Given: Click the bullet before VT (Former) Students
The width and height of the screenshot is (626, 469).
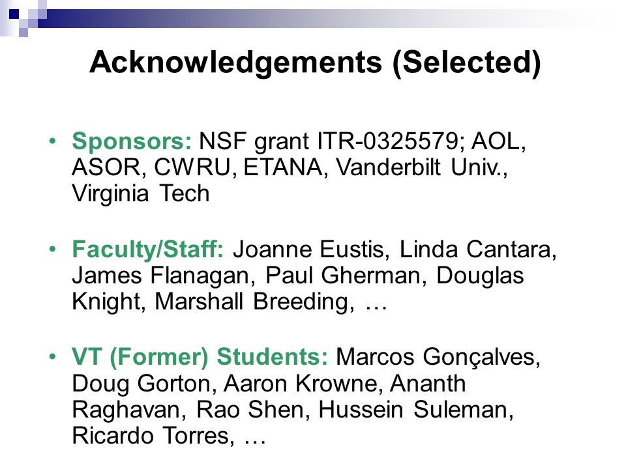Looking at the screenshot, I should 52,356.
